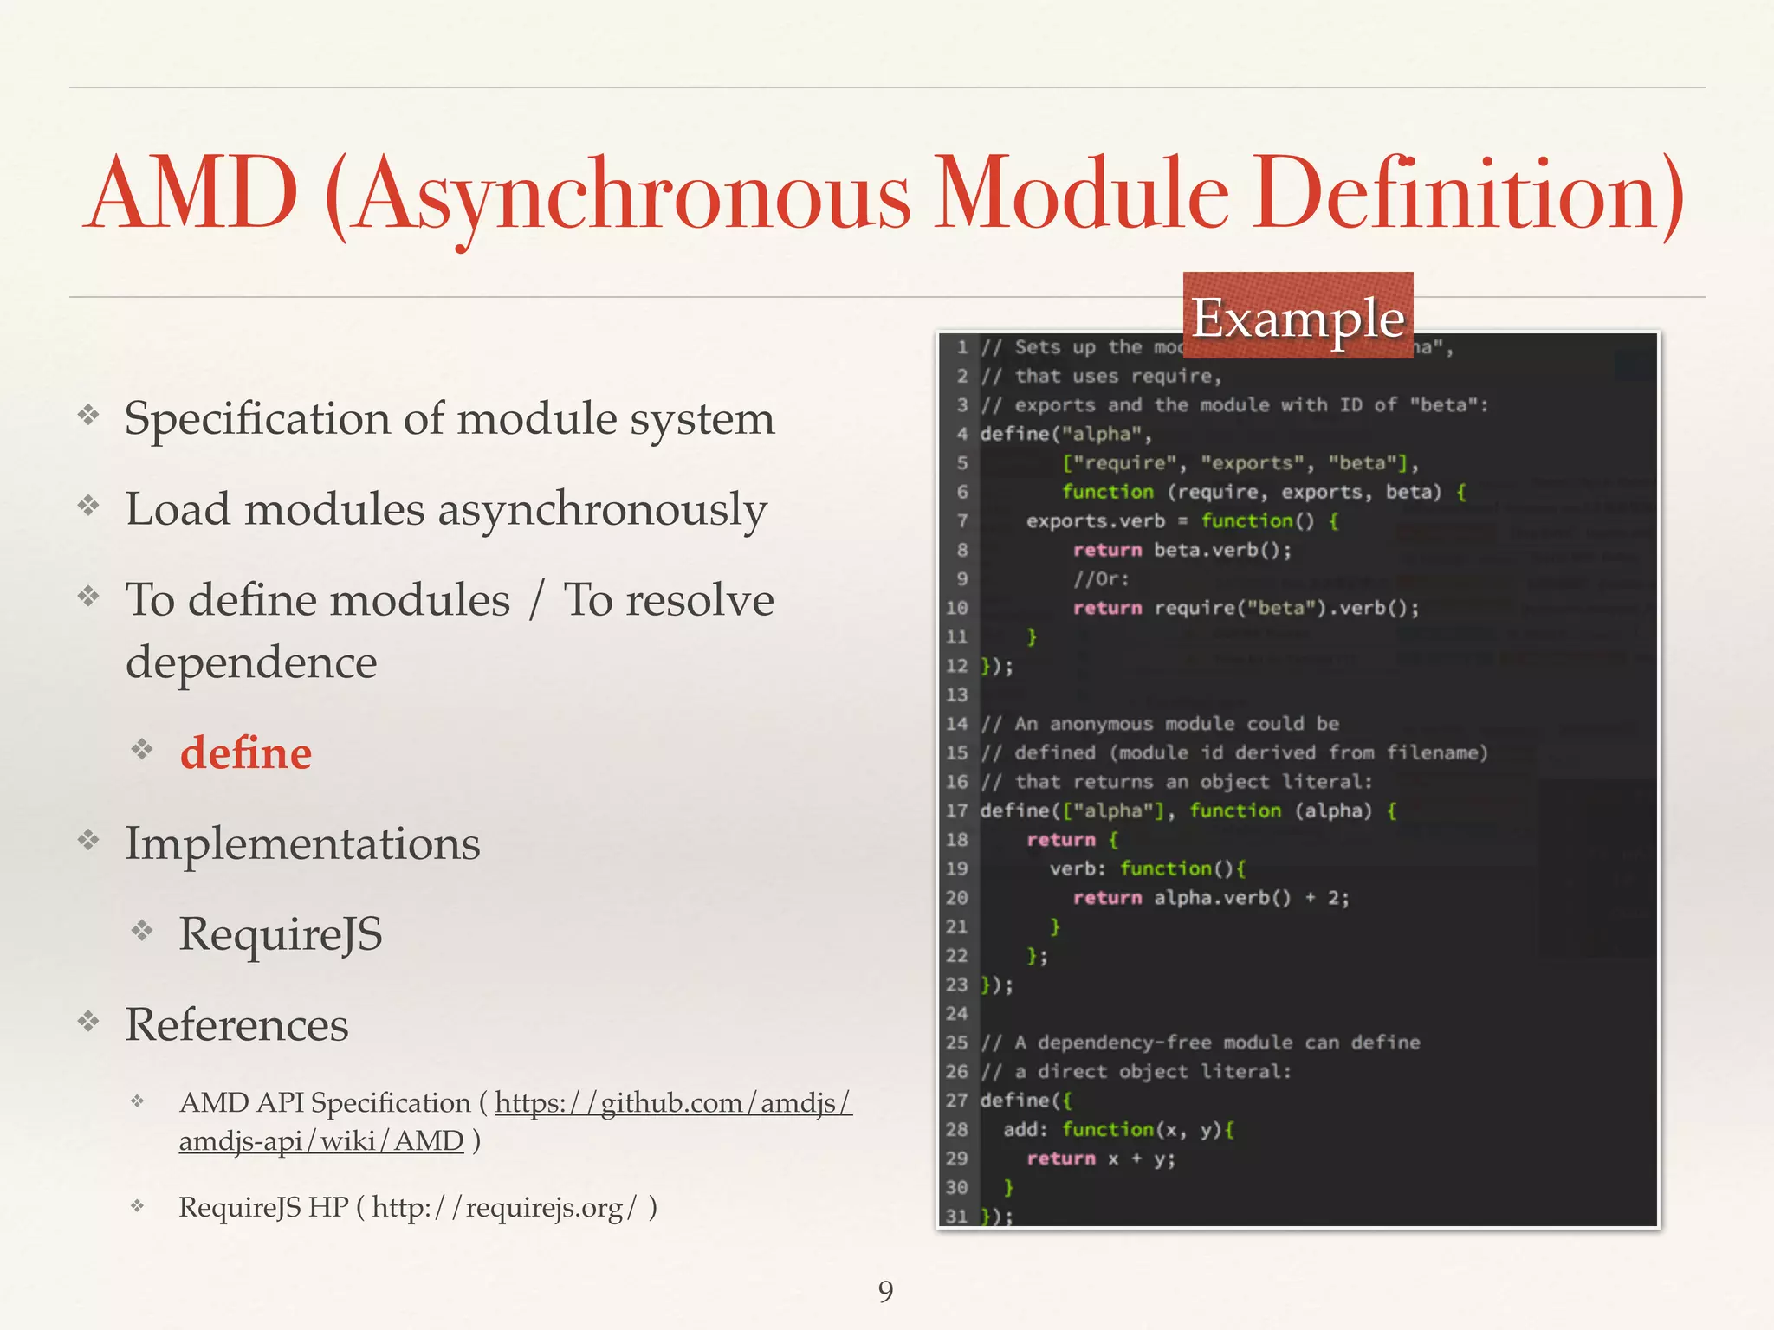Image resolution: width=1774 pixels, height=1330 pixels.
Task: Click code line 28 'add: function(x, y){'
Action: coord(1119,1130)
